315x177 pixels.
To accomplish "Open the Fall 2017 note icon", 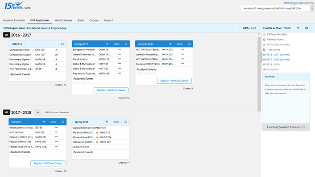I will (62, 122).
